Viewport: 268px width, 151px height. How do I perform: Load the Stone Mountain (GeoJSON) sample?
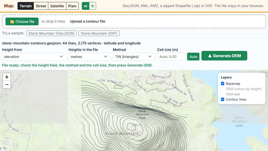coord(52,33)
